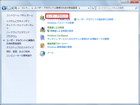Click shield icon beside 保護者による制限の設定
Viewport: 140px width, 105px height.
48,31
